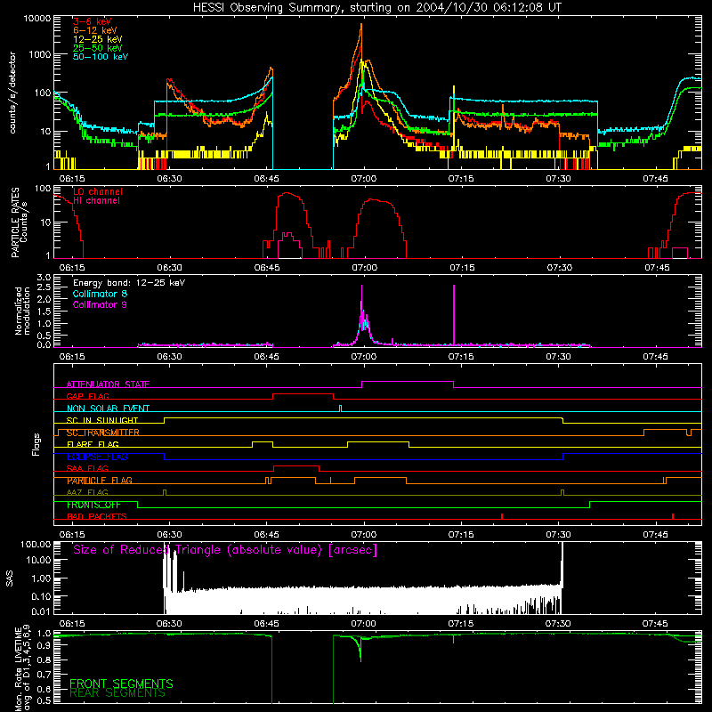The height and width of the screenshot is (712, 712).
Task: Click the yellow '12-25 keV' legend entry
Action: tap(98, 39)
